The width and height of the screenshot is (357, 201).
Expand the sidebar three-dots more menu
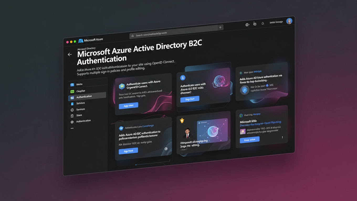72,128
